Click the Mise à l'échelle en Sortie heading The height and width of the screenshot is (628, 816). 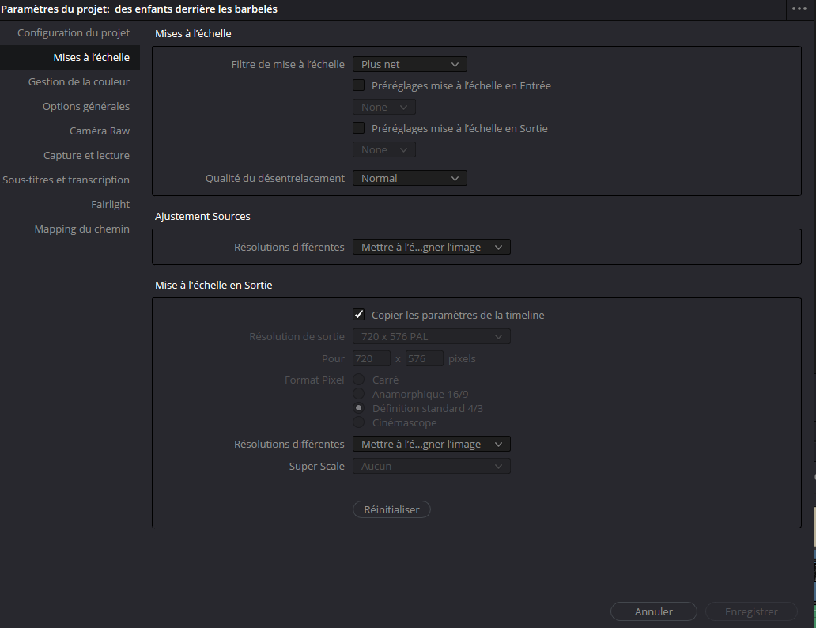[x=213, y=285]
